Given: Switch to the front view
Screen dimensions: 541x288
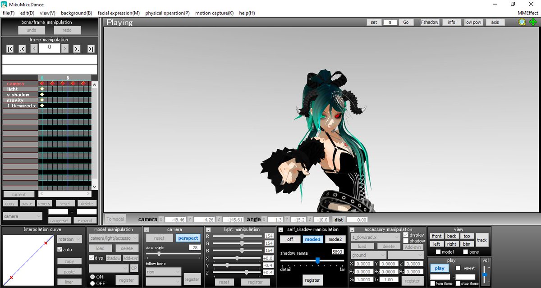Looking at the screenshot, I should [437, 236].
